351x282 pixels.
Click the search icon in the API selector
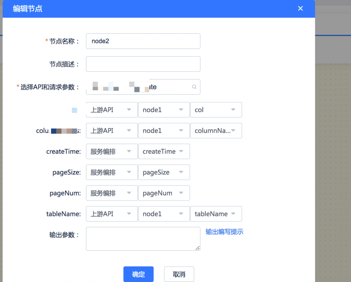[194, 87]
